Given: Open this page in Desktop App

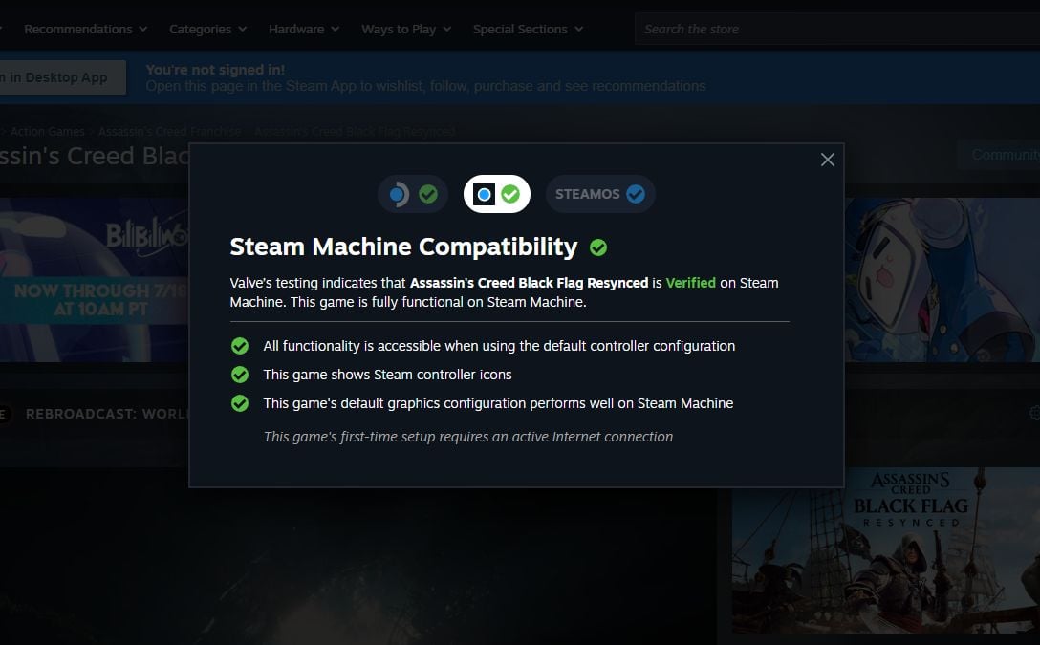Looking at the screenshot, I should pos(62,77).
